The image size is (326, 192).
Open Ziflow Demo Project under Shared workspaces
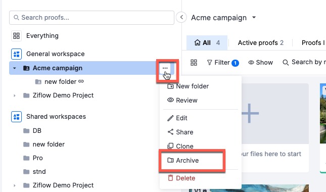[63, 185]
